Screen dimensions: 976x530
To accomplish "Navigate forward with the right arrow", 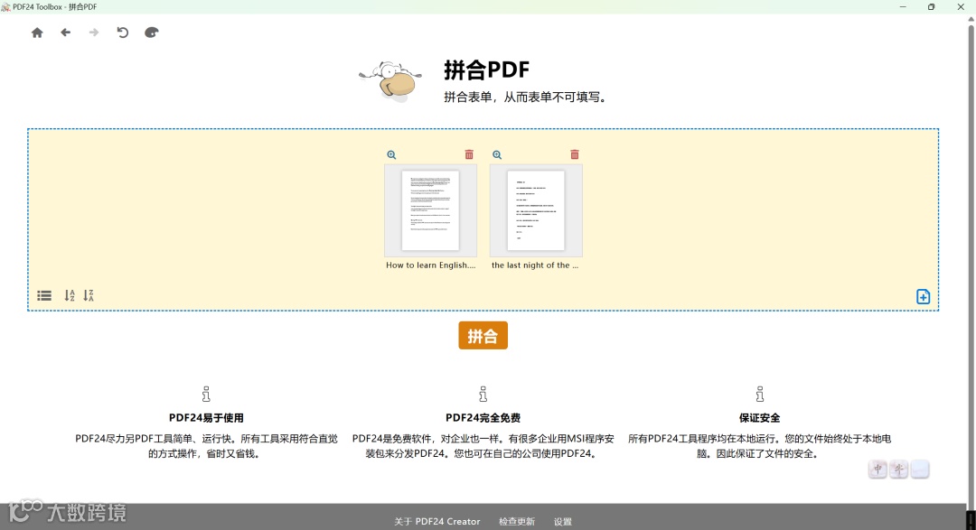I will pyautogui.click(x=94, y=33).
